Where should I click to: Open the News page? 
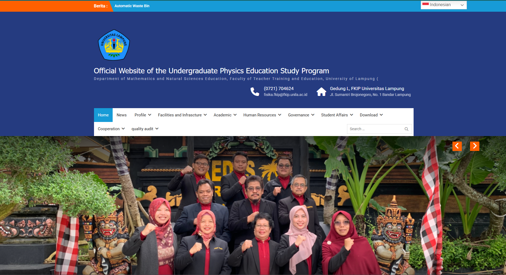pos(121,115)
